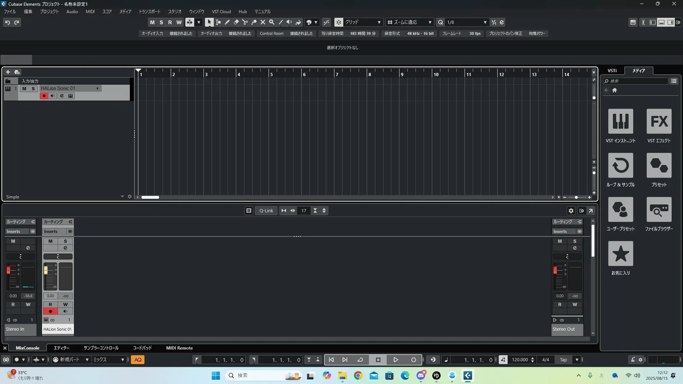Select the Glue tool
Viewport: 683px width, 384px height.
point(254,22)
